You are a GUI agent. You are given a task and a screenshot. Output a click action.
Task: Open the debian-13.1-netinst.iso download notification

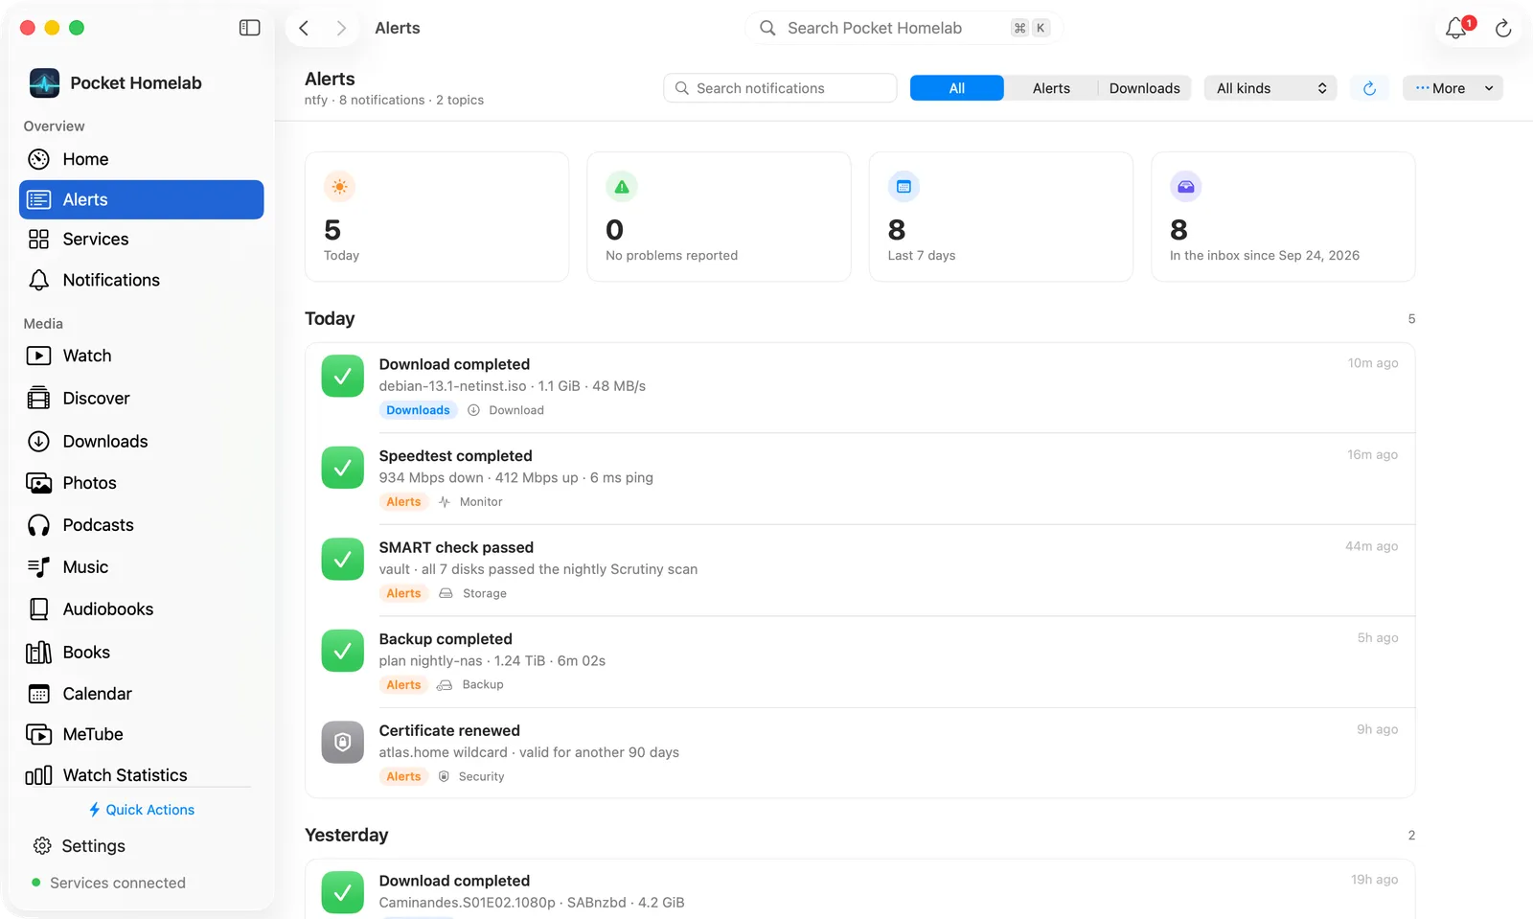click(859, 387)
